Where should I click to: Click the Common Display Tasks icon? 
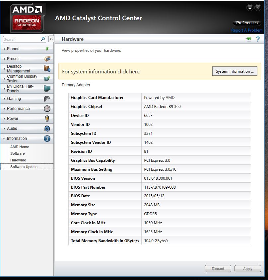coord(47,79)
